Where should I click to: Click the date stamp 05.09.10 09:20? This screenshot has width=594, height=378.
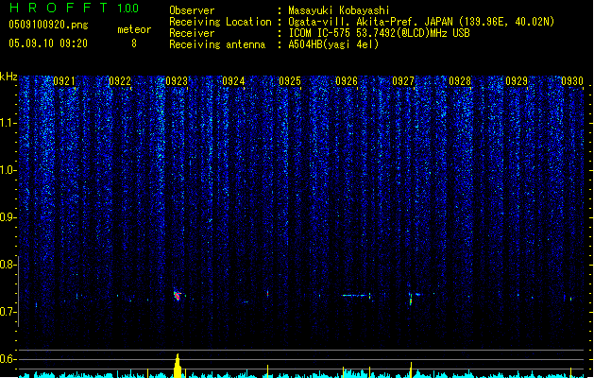click(x=48, y=43)
